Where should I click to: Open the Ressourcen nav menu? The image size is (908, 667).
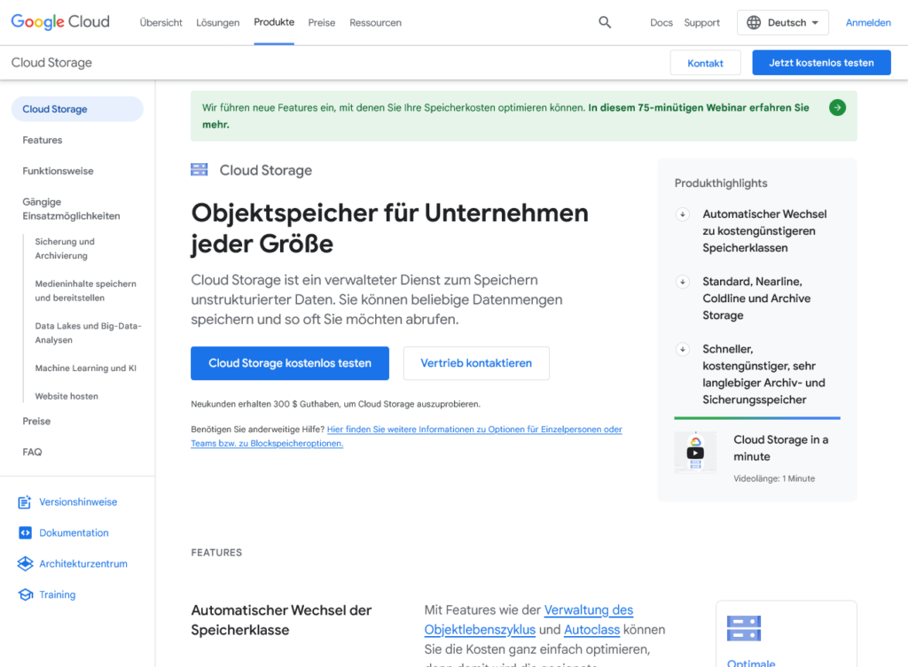point(375,22)
